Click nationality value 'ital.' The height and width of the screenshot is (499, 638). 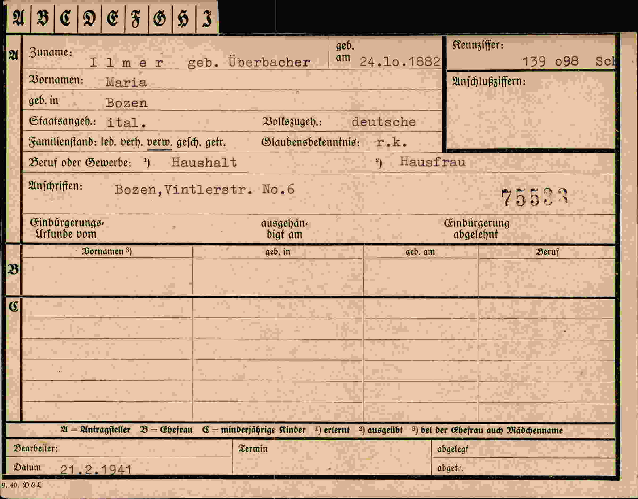pyautogui.click(x=126, y=122)
